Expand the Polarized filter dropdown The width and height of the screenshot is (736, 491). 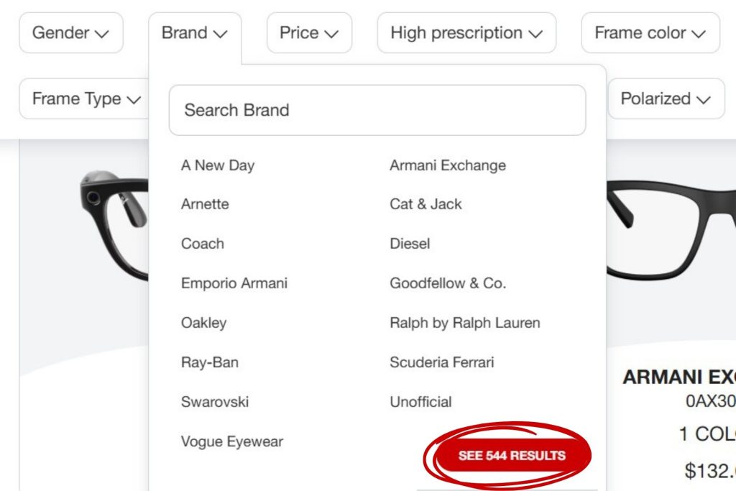point(665,98)
